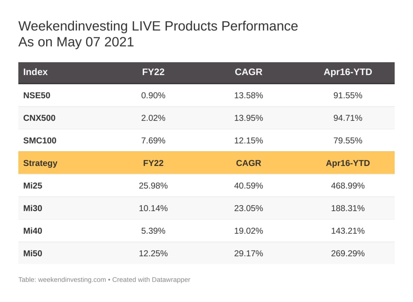The height and width of the screenshot is (302, 413).
Task: Select the CNX500 row label
Action: click(39, 118)
